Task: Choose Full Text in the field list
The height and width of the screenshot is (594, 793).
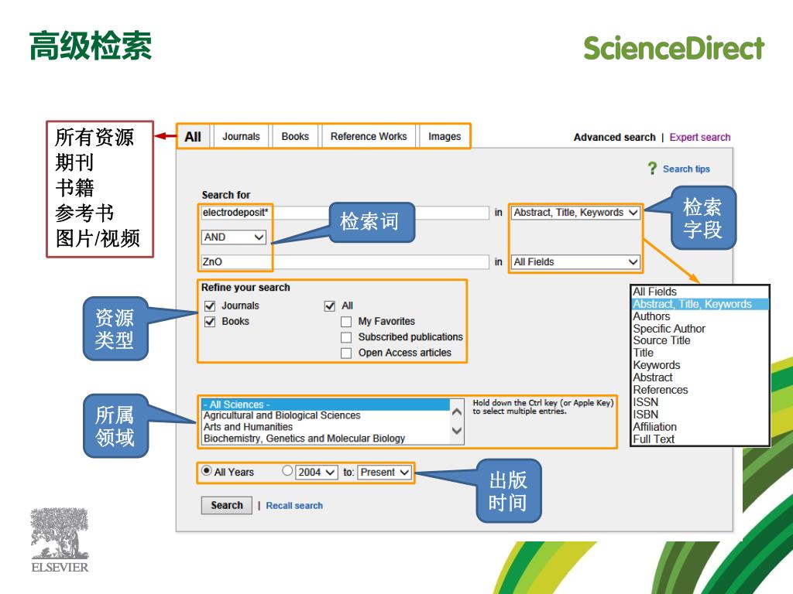Action: (x=700, y=439)
